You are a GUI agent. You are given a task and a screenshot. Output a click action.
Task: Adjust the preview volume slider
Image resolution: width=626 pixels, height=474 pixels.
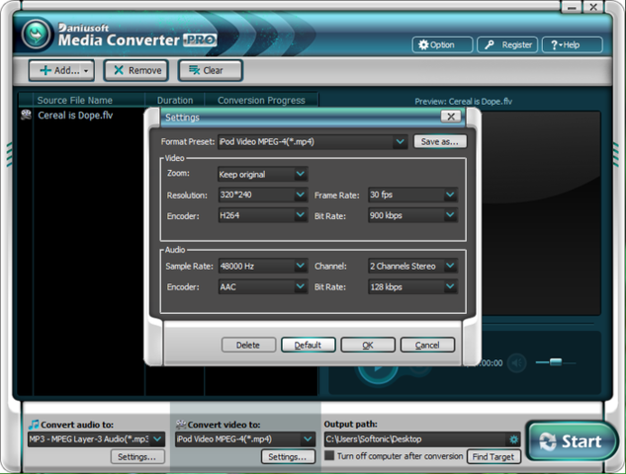pyautogui.click(x=556, y=362)
